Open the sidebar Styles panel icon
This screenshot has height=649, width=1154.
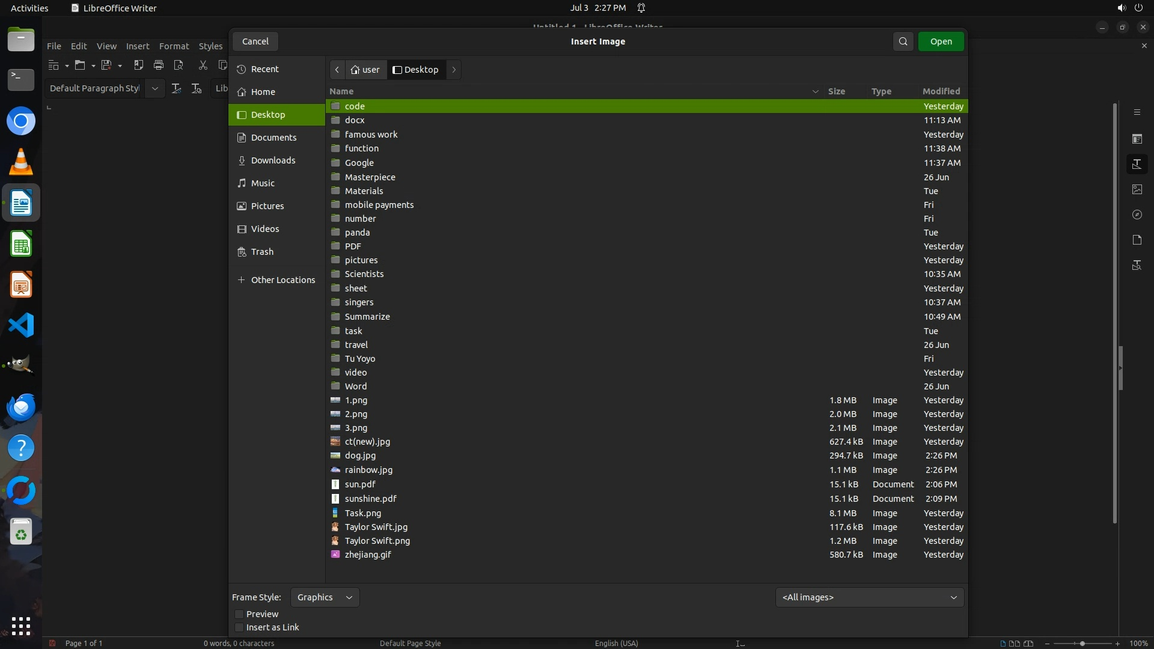point(1137,164)
